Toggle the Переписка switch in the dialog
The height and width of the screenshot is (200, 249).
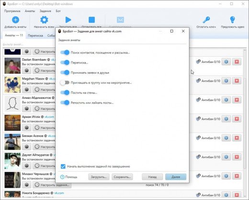[65, 63]
